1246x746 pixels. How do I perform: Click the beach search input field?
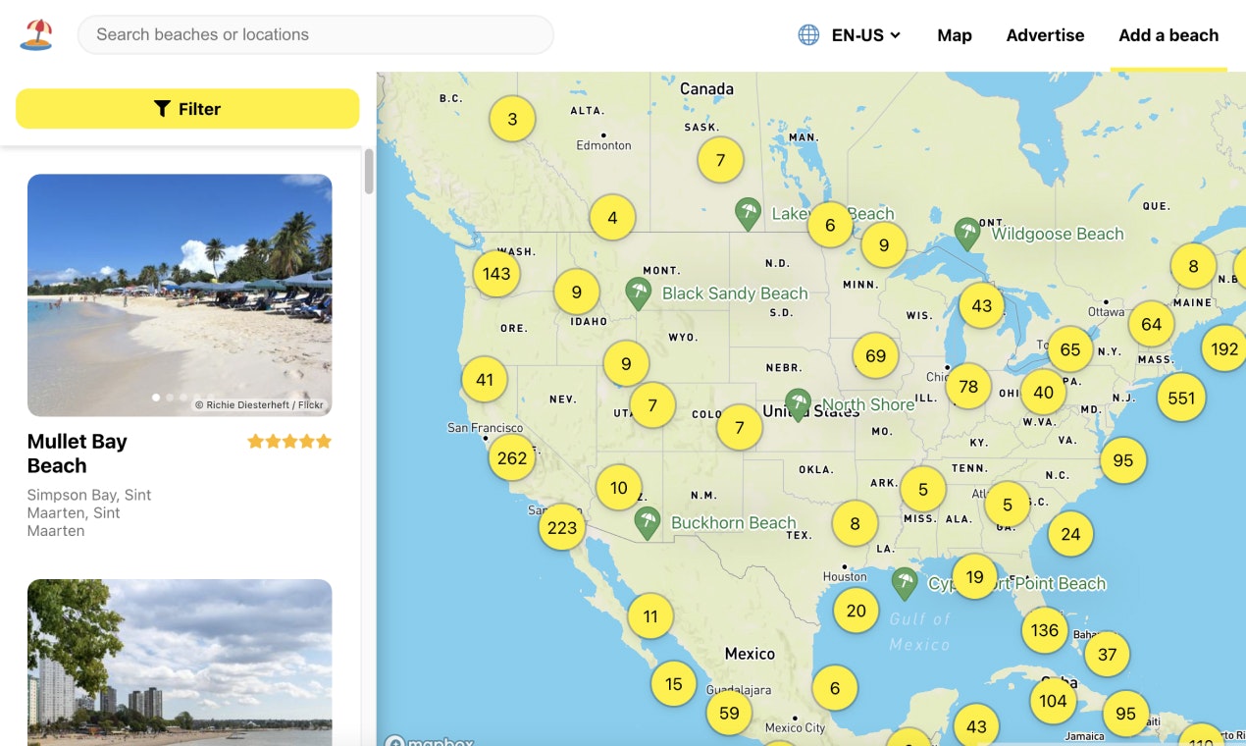[x=314, y=34]
